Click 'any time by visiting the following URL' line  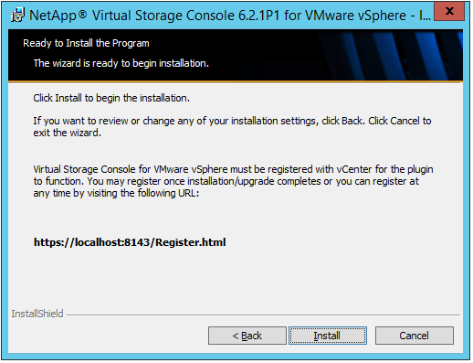tap(116, 193)
